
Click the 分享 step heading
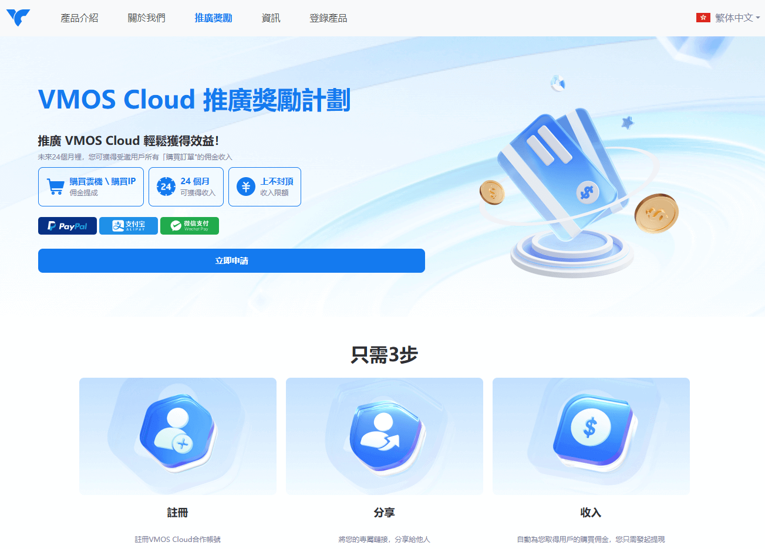385,513
